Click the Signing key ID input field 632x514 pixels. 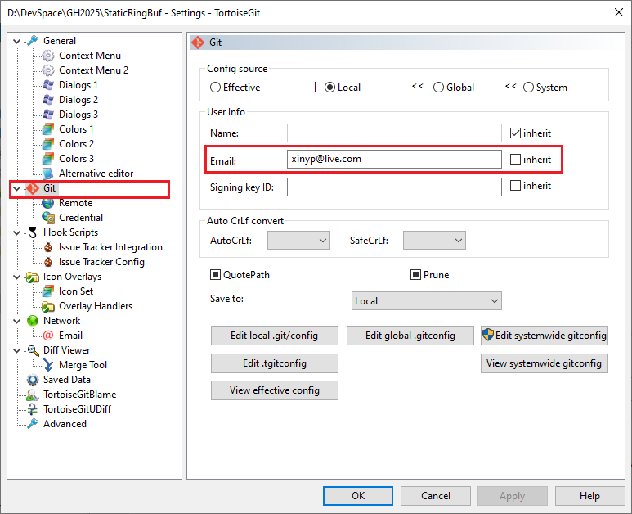[x=394, y=187]
